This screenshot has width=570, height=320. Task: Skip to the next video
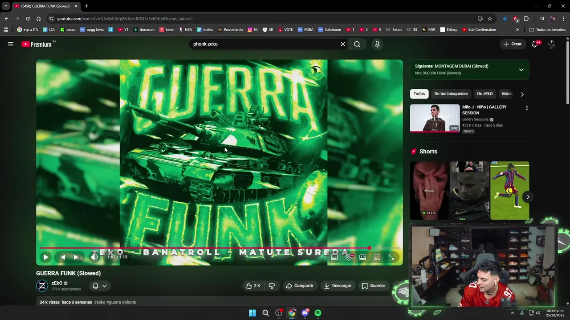tap(77, 257)
